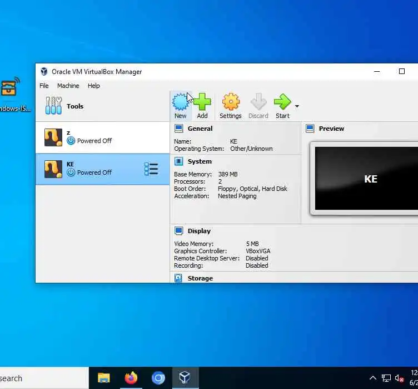Image resolution: width=418 pixels, height=389 pixels.
Task: Open Settings via the gear icon
Action: click(231, 102)
